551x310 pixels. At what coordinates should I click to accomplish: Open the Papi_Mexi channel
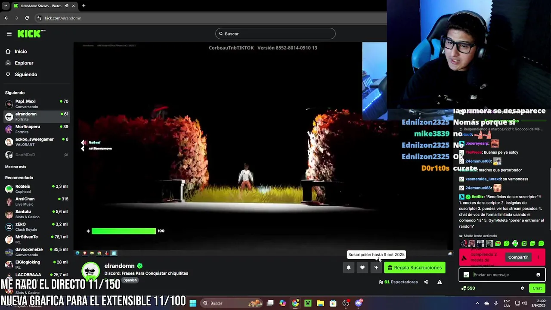pyautogui.click(x=37, y=104)
